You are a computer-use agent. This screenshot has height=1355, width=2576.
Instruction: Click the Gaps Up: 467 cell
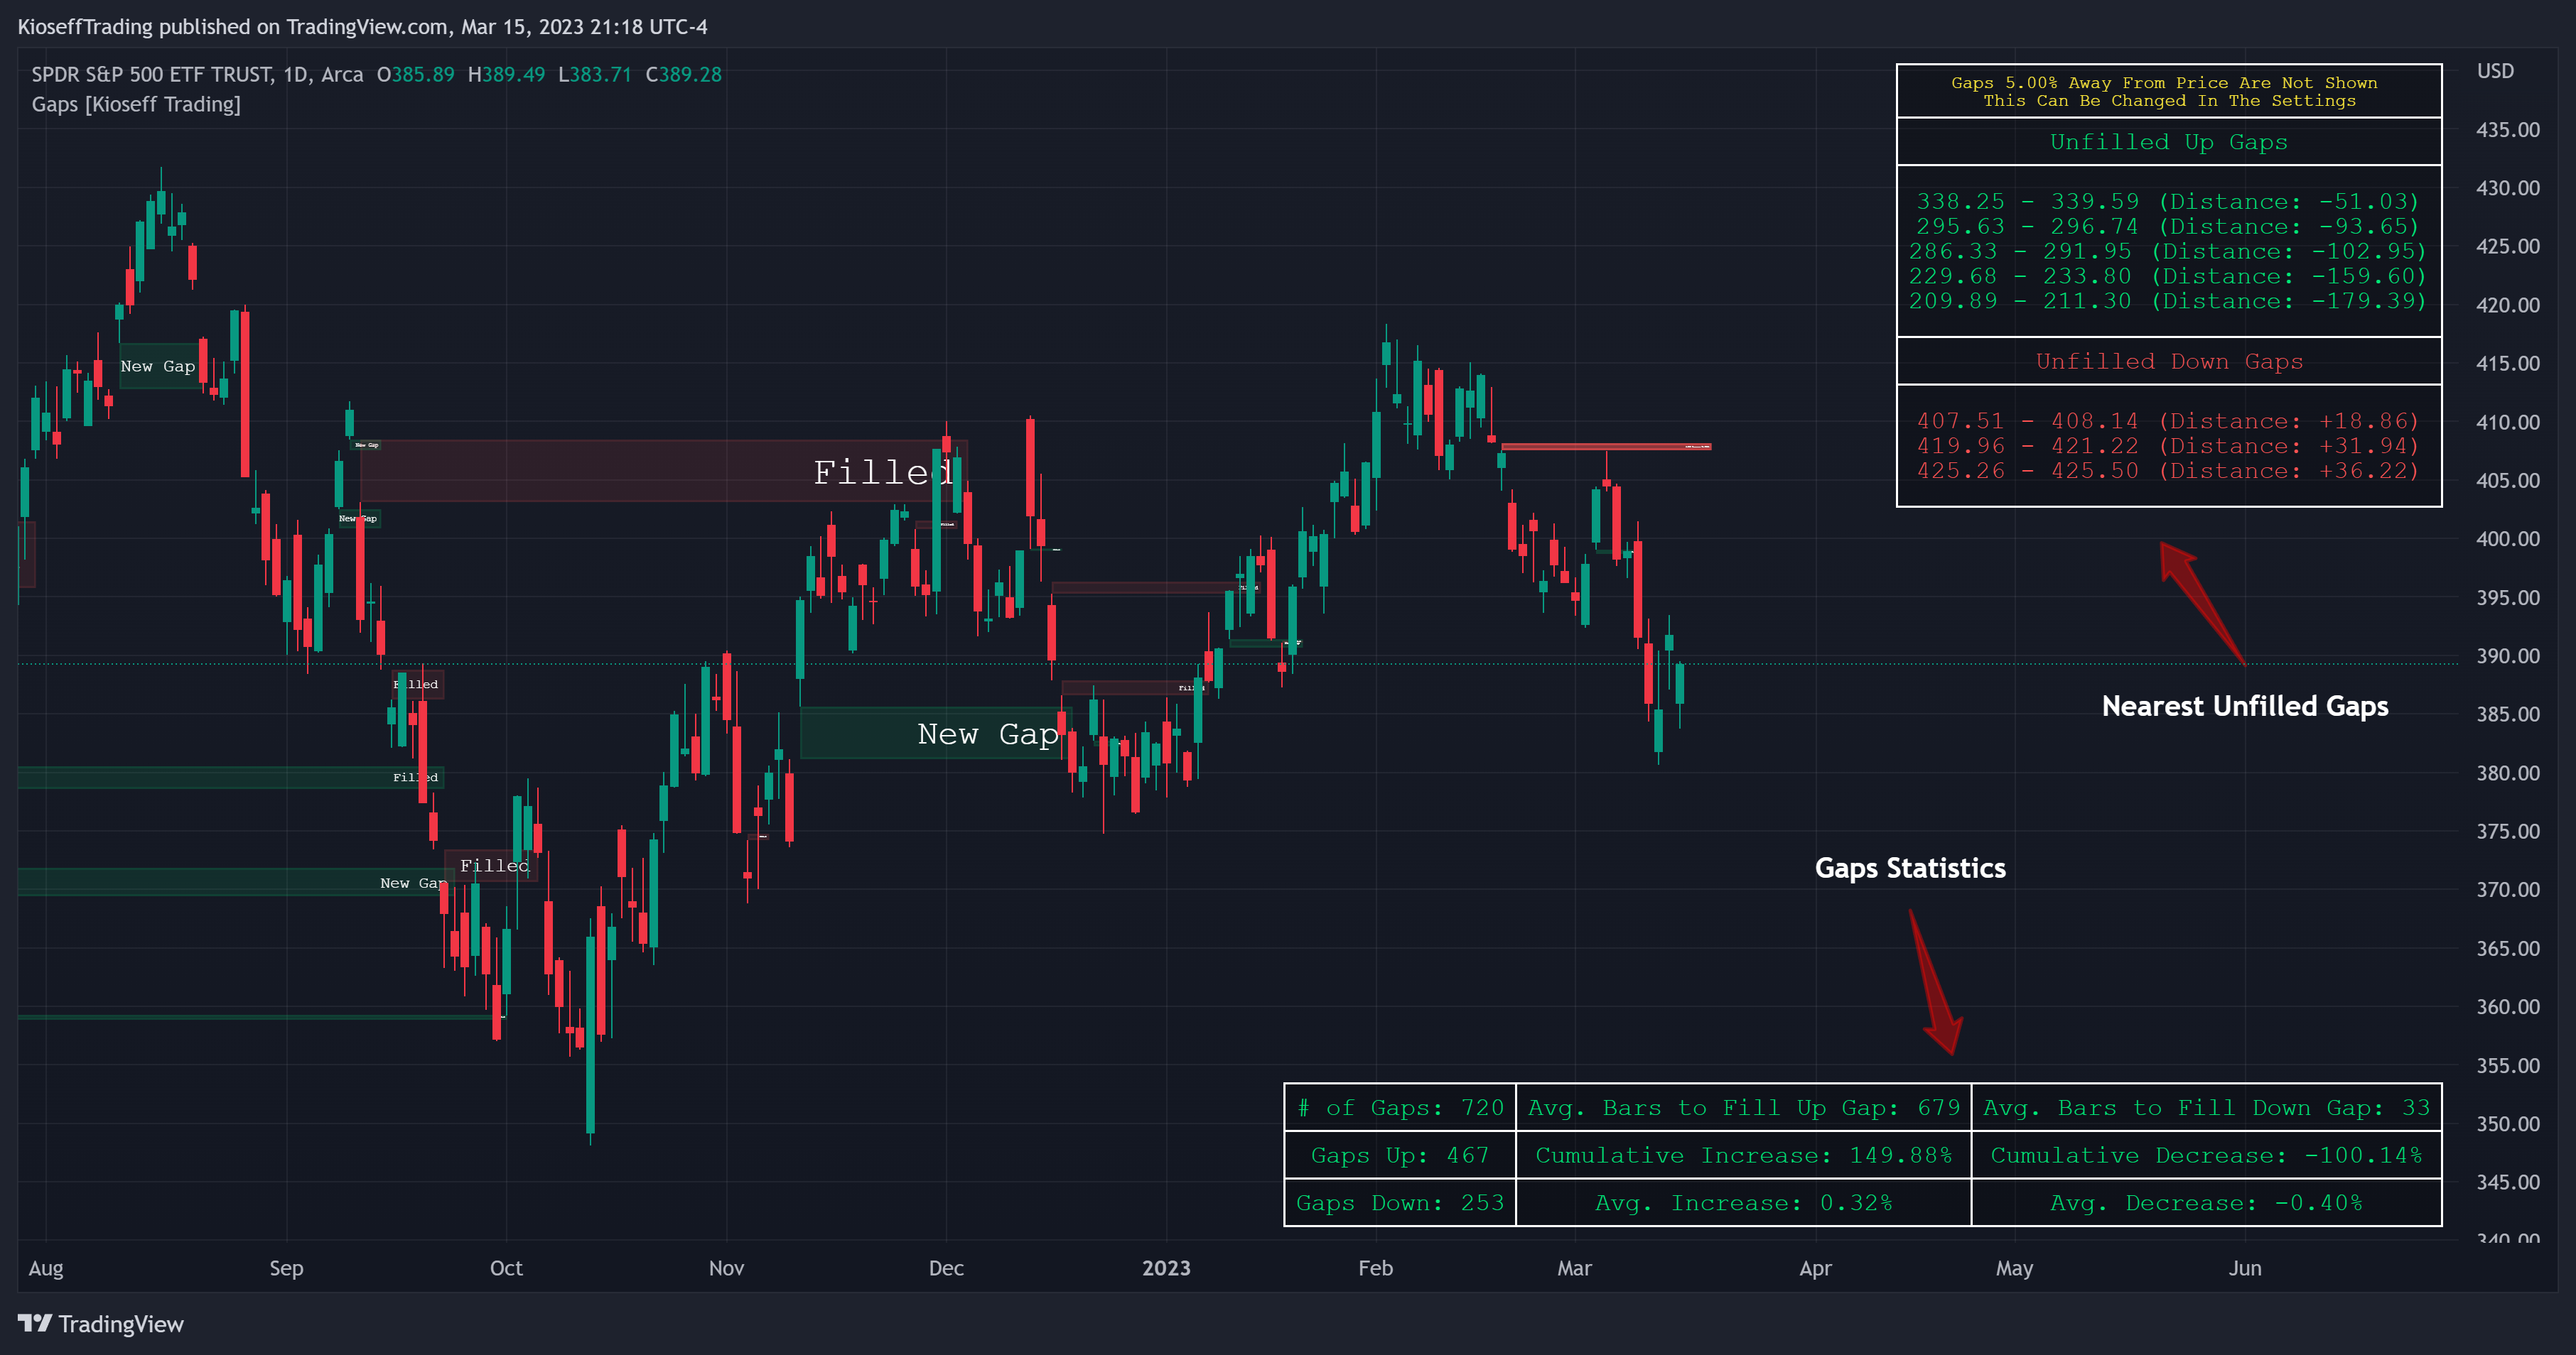[1400, 1156]
